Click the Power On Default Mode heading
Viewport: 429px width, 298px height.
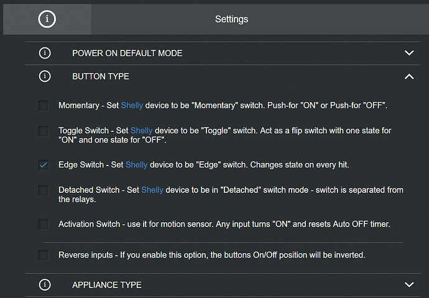coord(127,53)
